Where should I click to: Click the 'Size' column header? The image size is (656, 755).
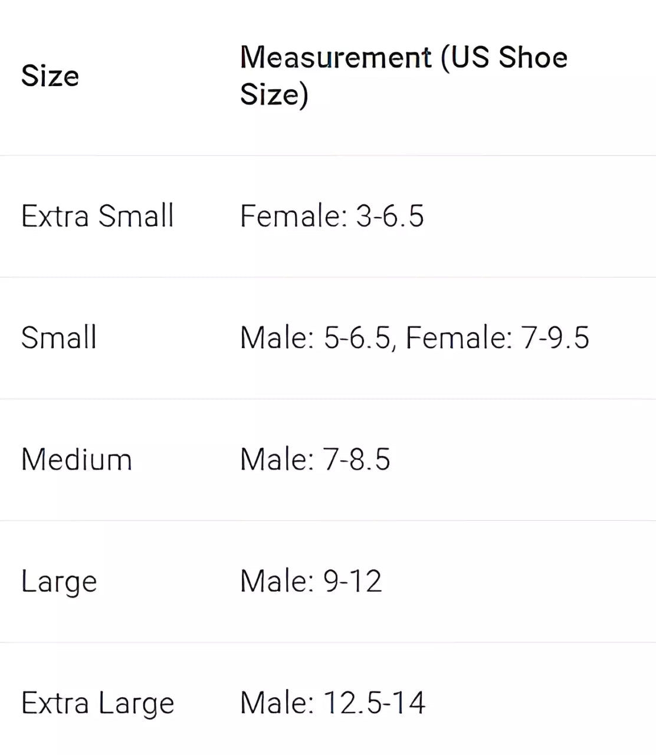point(50,76)
